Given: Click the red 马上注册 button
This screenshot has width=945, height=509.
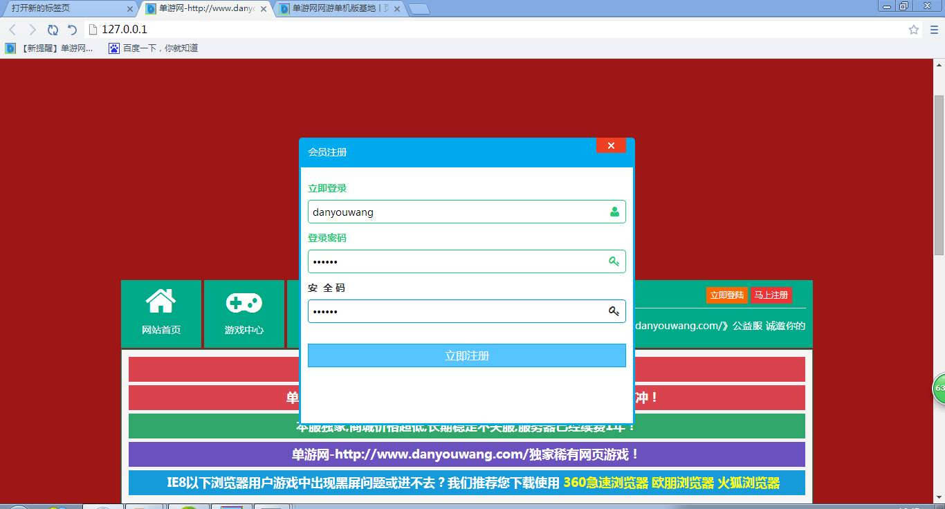Looking at the screenshot, I should [x=771, y=295].
